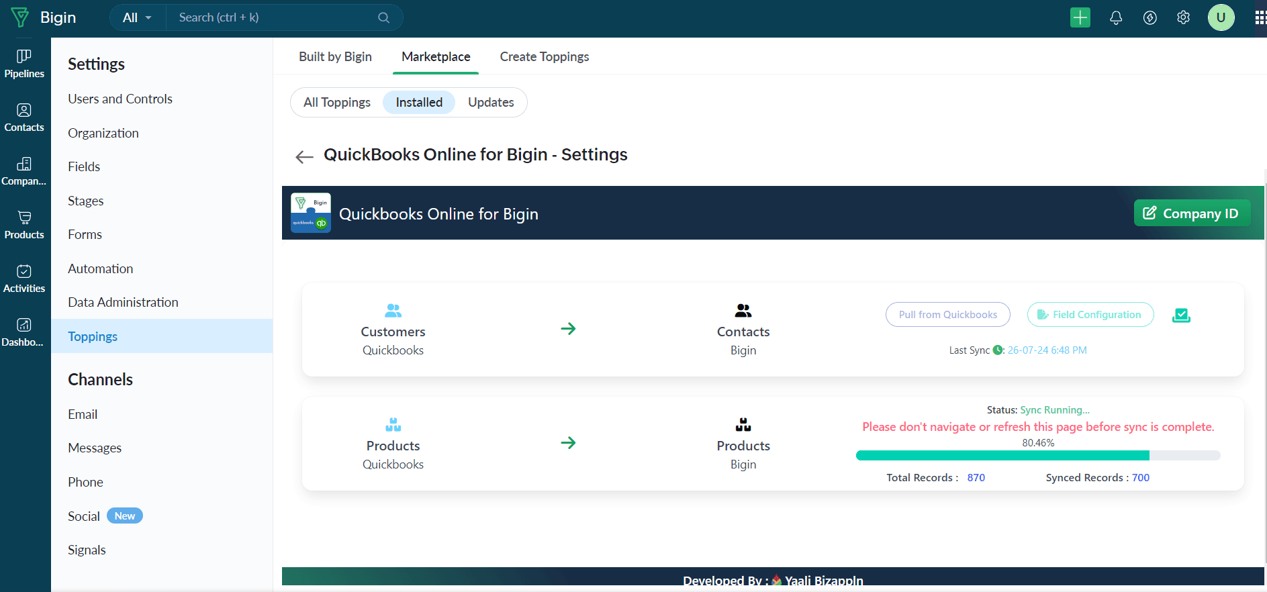Show the Updates toppings filter

[x=491, y=103]
